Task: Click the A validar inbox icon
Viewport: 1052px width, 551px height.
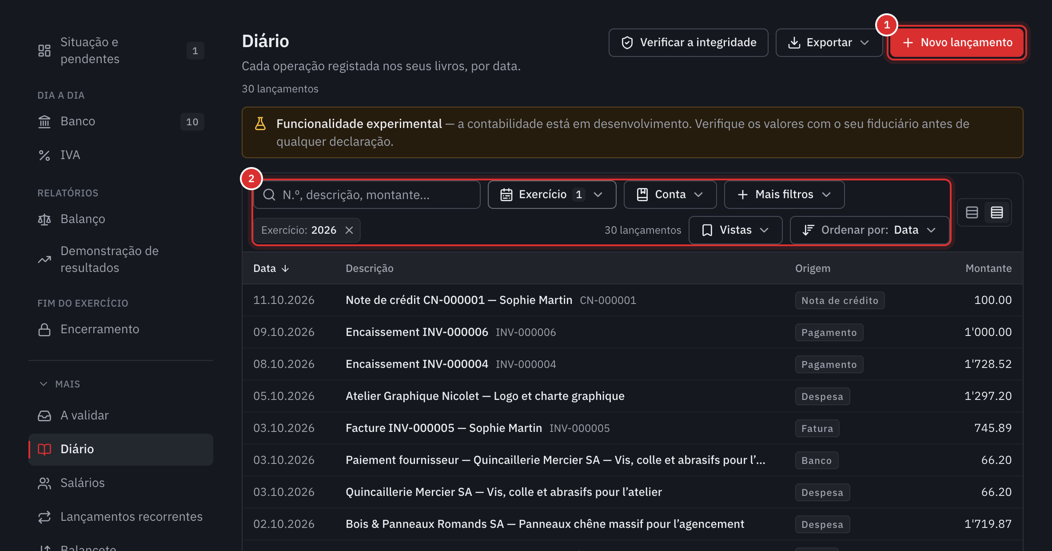Action: click(x=44, y=415)
